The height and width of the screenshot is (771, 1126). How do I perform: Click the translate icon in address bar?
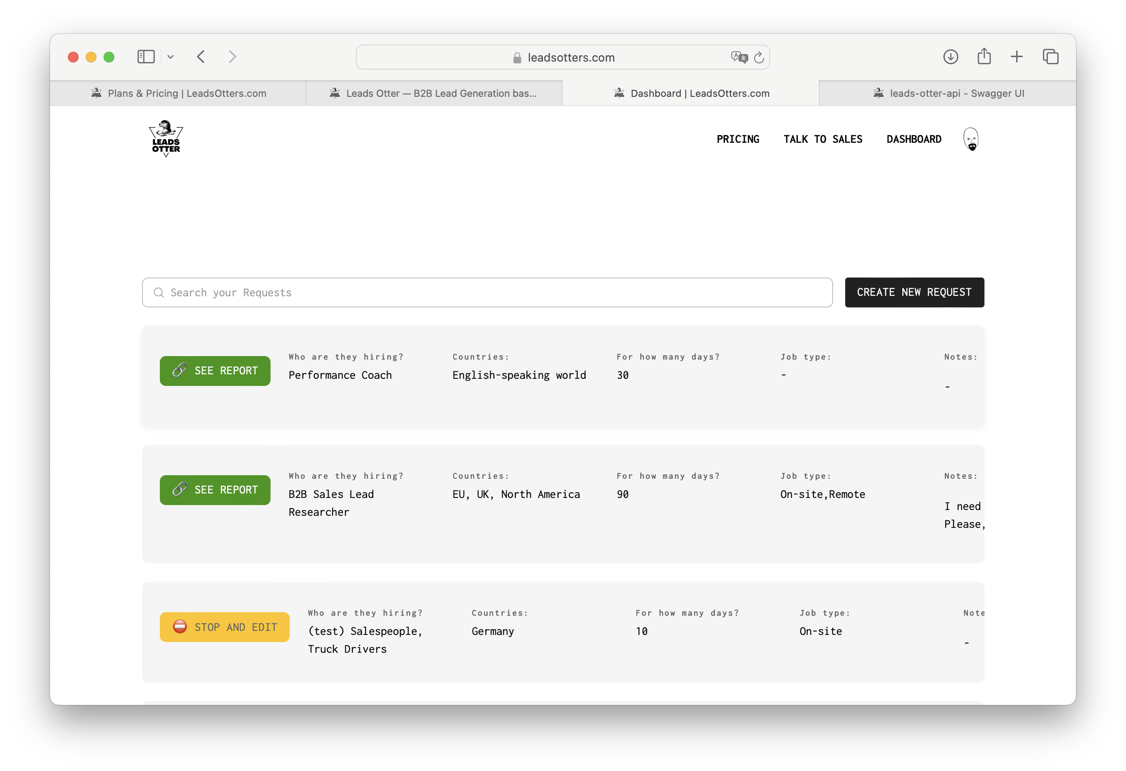(739, 57)
